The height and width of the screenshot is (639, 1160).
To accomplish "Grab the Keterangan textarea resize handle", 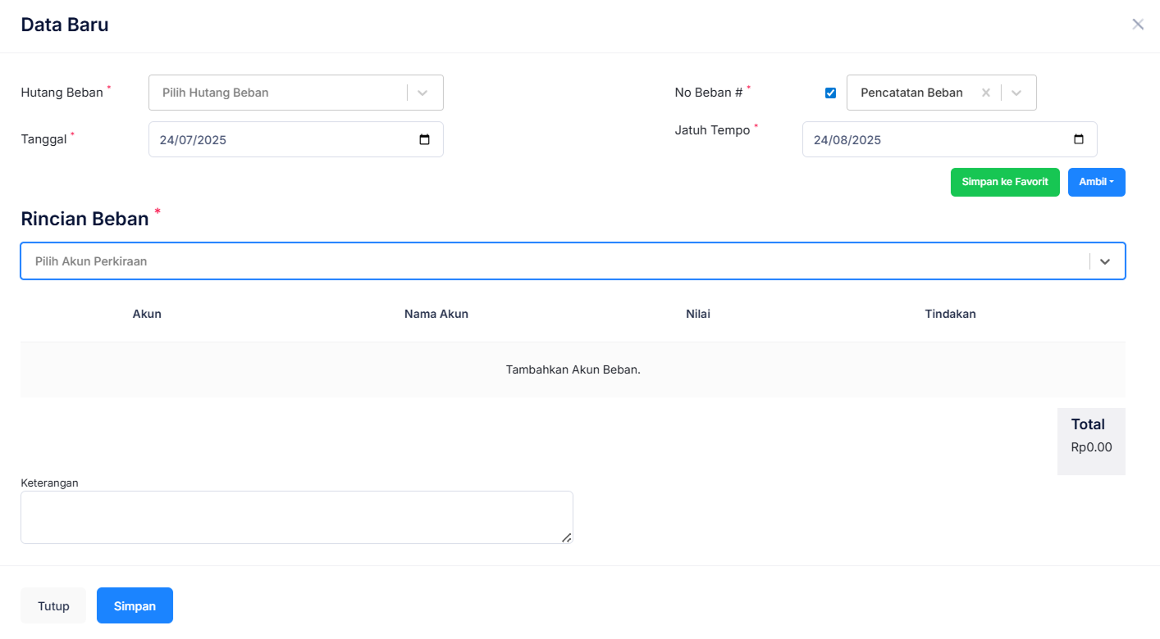I will [x=566, y=537].
